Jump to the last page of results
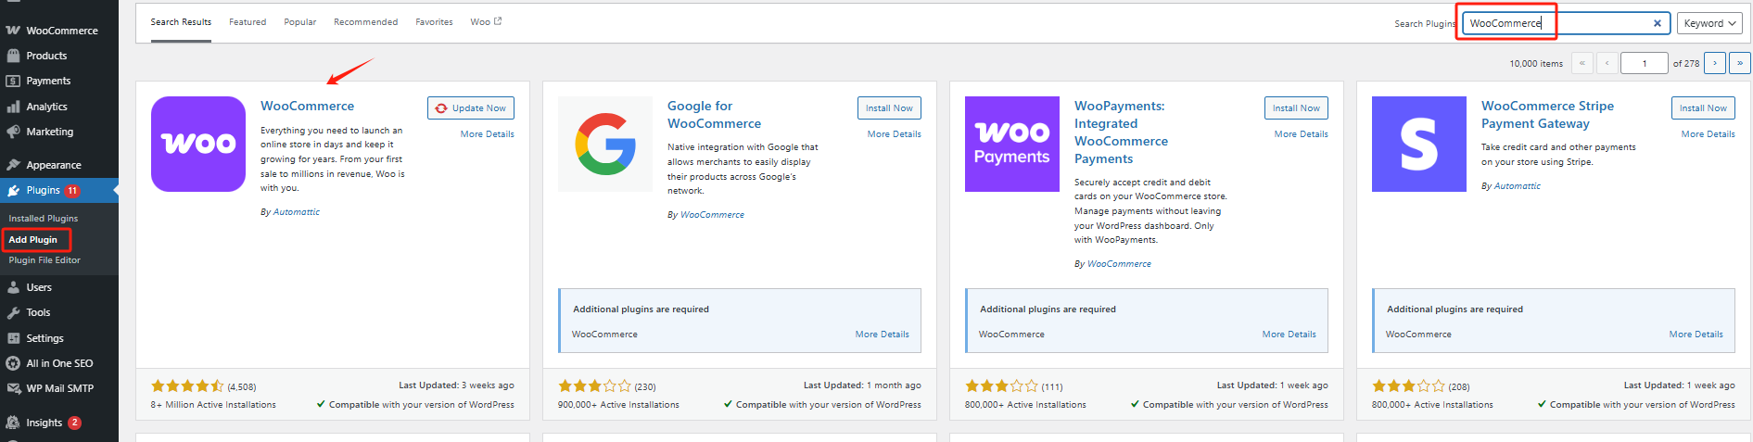This screenshot has width=1753, height=442. coord(1739,63)
